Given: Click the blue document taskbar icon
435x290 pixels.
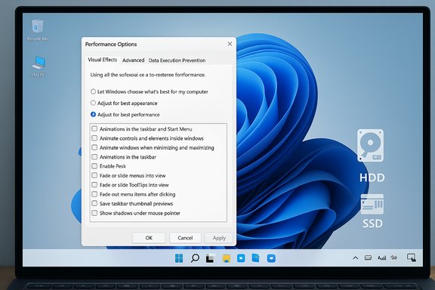Looking at the screenshot, I should coord(255,258).
